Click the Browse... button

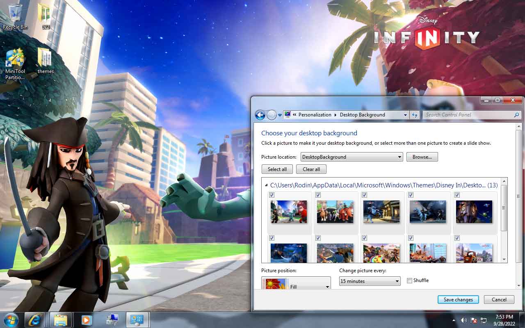422,157
